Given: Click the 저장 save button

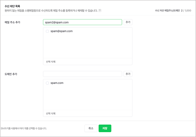Looking at the screenshot, I should pyautogui.click(x=105, y=128).
